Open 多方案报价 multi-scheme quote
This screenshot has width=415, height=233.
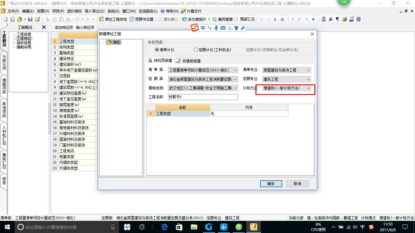click(x=194, y=19)
